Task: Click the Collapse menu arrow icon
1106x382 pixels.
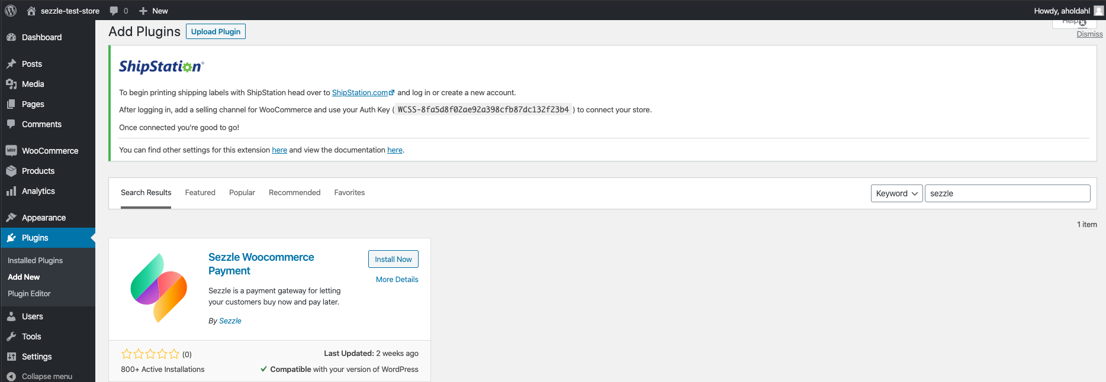Action: (11, 376)
